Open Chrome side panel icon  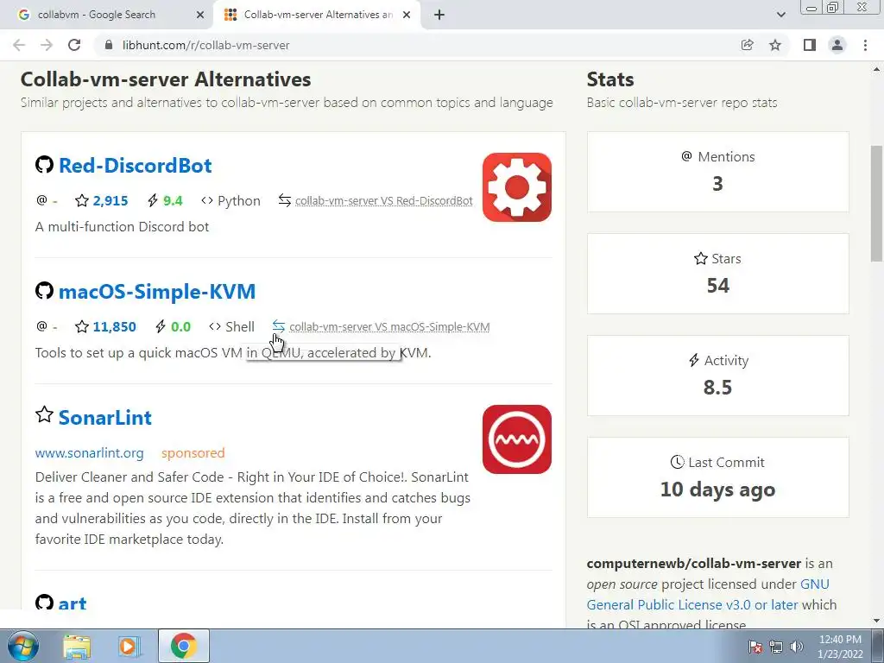810,45
